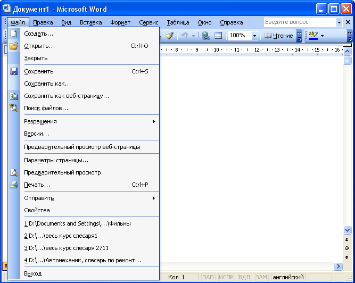Open the undo history dropdown arrow
355x283 pixels.
pyautogui.click(x=193, y=36)
